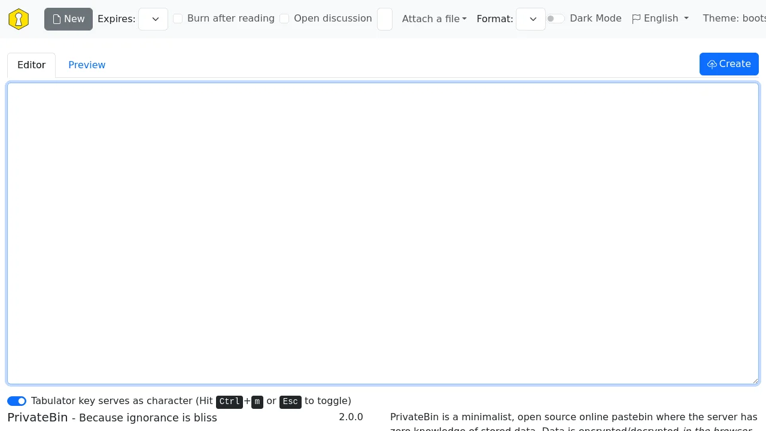The height and width of the screenshot is (431, 766).
Task: Open the Theme selector in top bar
Action: 734,19
